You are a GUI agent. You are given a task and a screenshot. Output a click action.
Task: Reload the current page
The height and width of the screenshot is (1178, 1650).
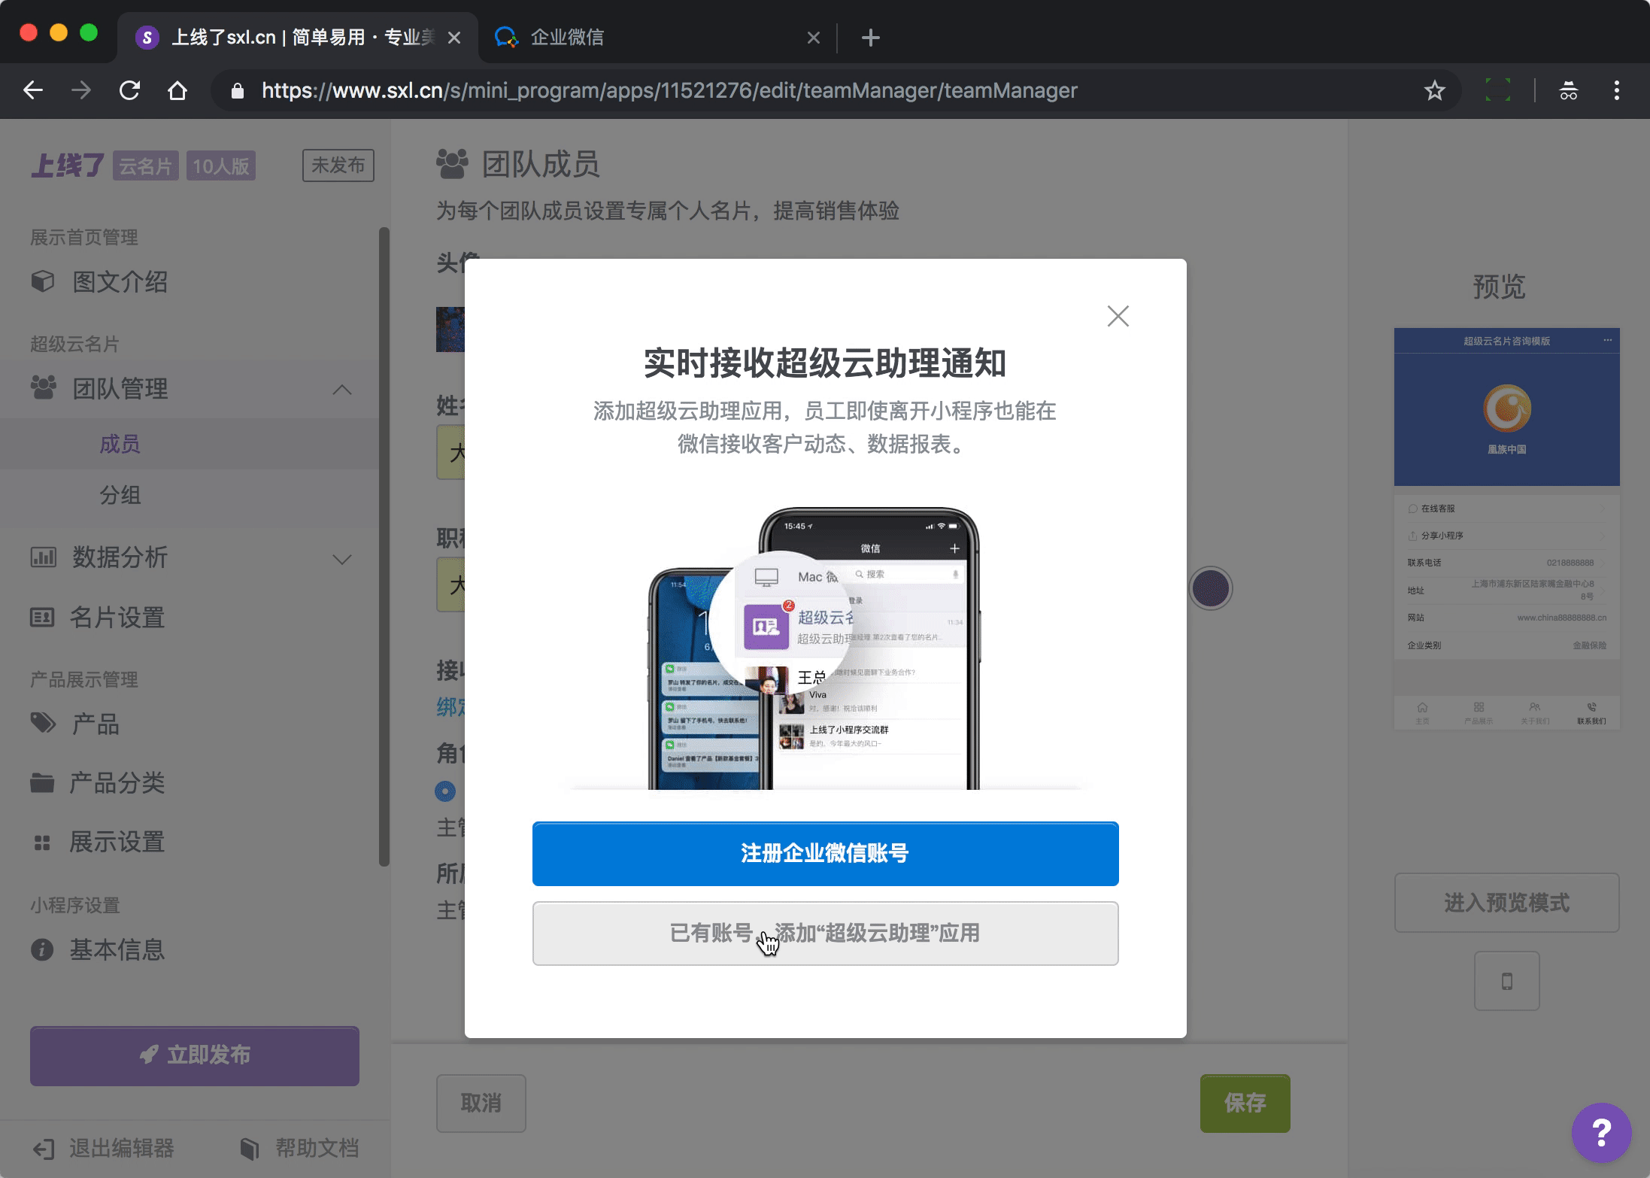click(129, 91)
